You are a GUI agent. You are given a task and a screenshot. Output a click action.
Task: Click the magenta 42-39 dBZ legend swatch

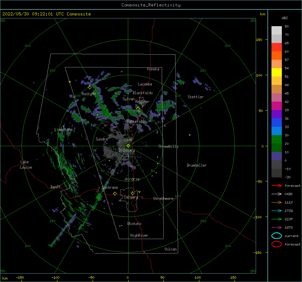pos(276,106)
